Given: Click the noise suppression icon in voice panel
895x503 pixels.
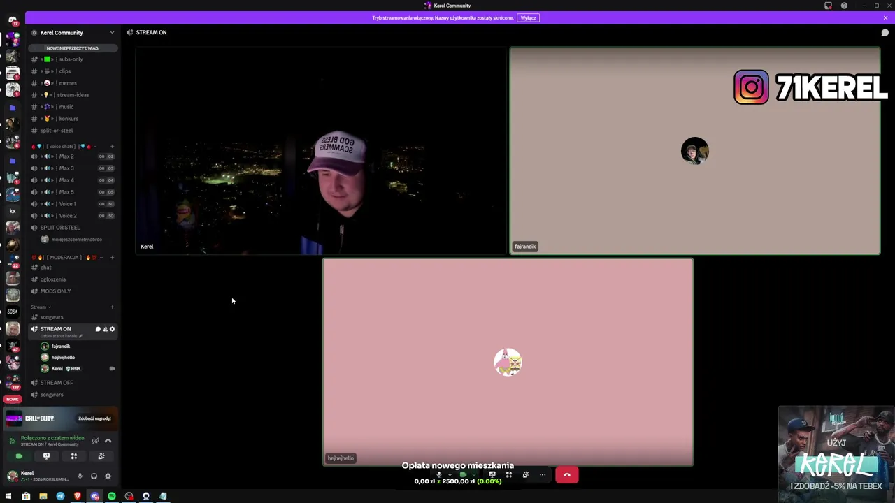Looking at the screenshot, I should coord(95,441).
